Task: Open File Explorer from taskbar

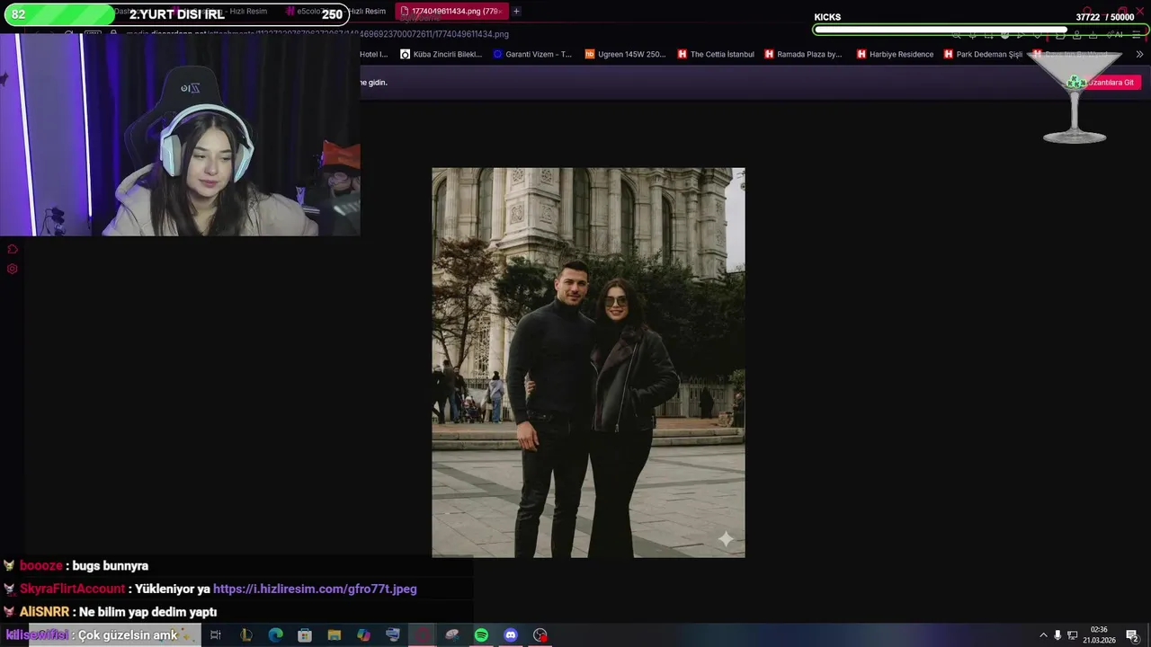Action: point(335,635)
